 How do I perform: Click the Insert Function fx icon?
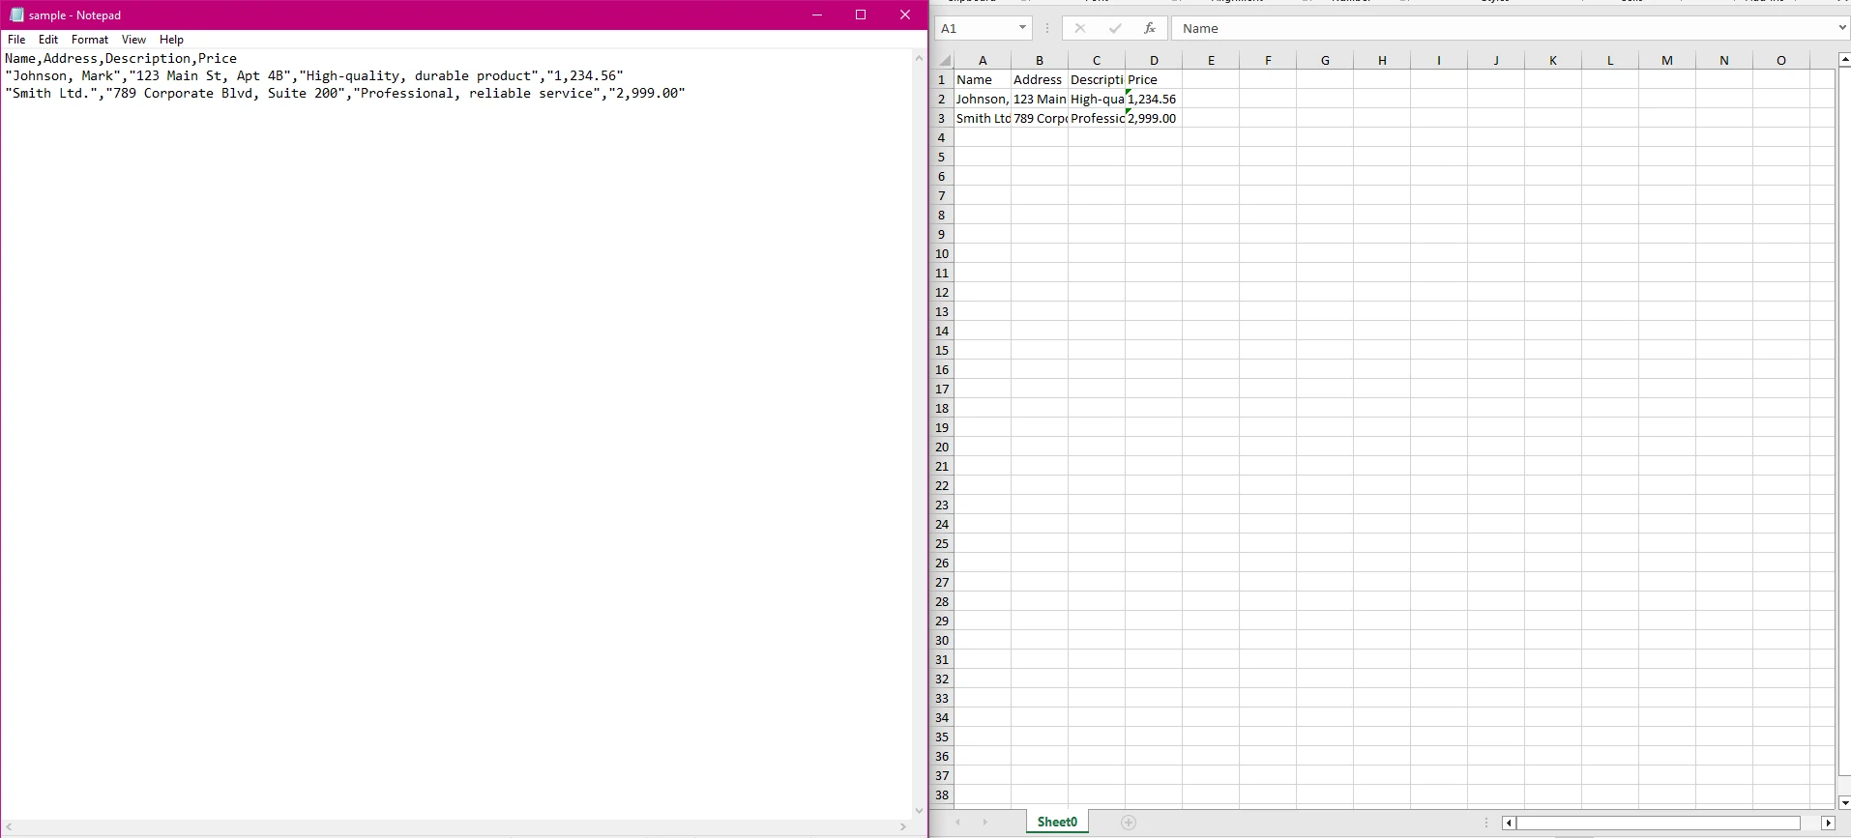[x=1149, y=29]
